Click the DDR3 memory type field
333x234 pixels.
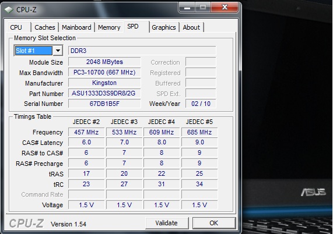coord(142,51)
